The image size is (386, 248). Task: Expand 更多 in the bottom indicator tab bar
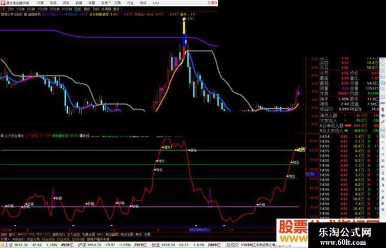click(138, 235)
